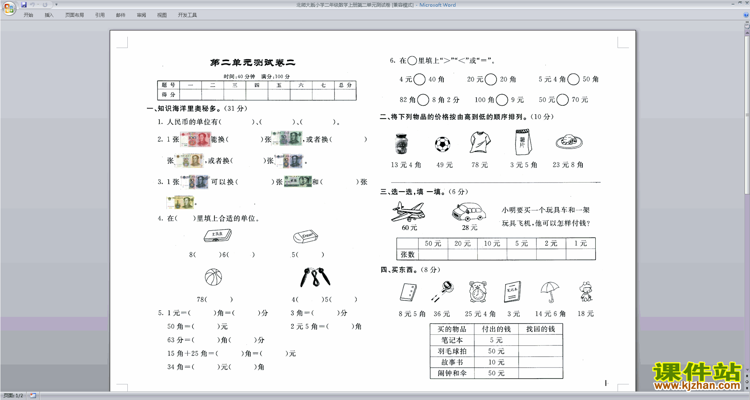Click the Restore Down window button
The image size is (750, 400).
point(740,4)
